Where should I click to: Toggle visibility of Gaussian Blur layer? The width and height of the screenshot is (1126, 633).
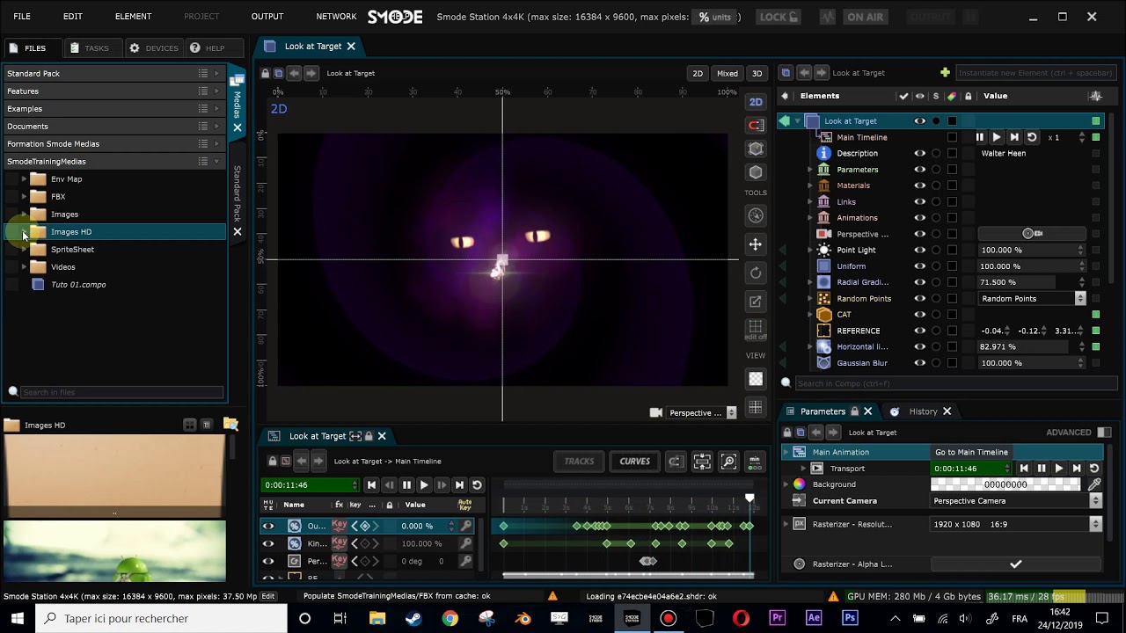point(919,362)
